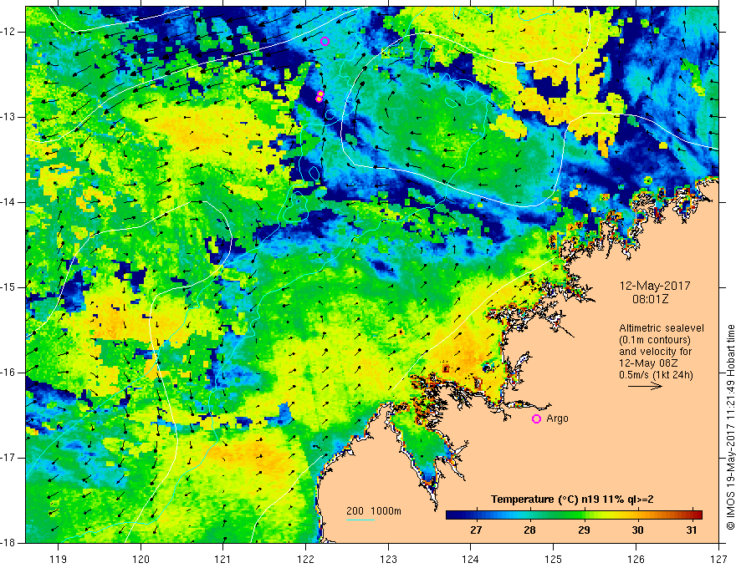Click latitude axis label -15

[8, 287]
